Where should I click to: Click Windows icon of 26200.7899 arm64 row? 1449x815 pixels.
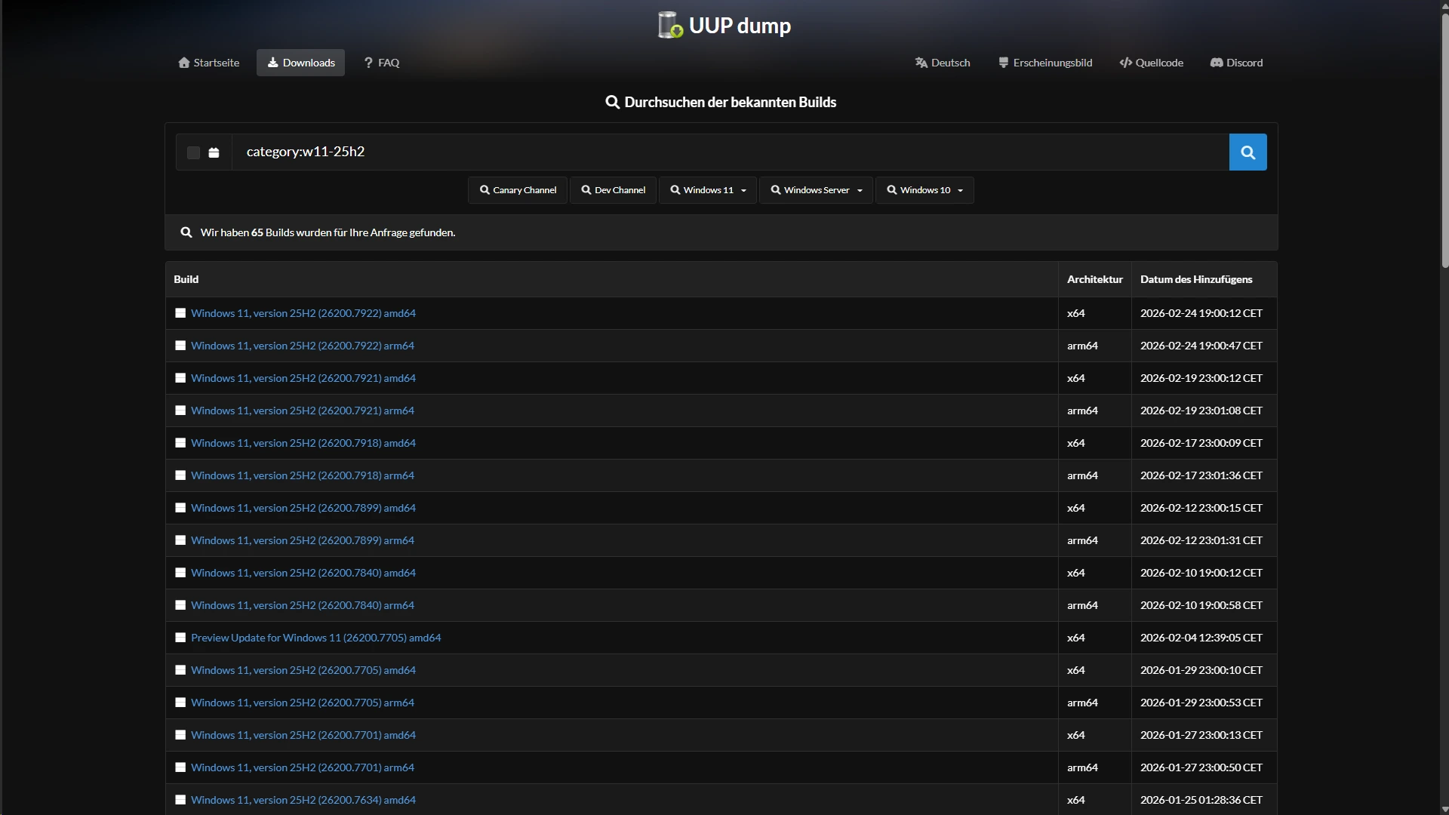click(180, 540)
